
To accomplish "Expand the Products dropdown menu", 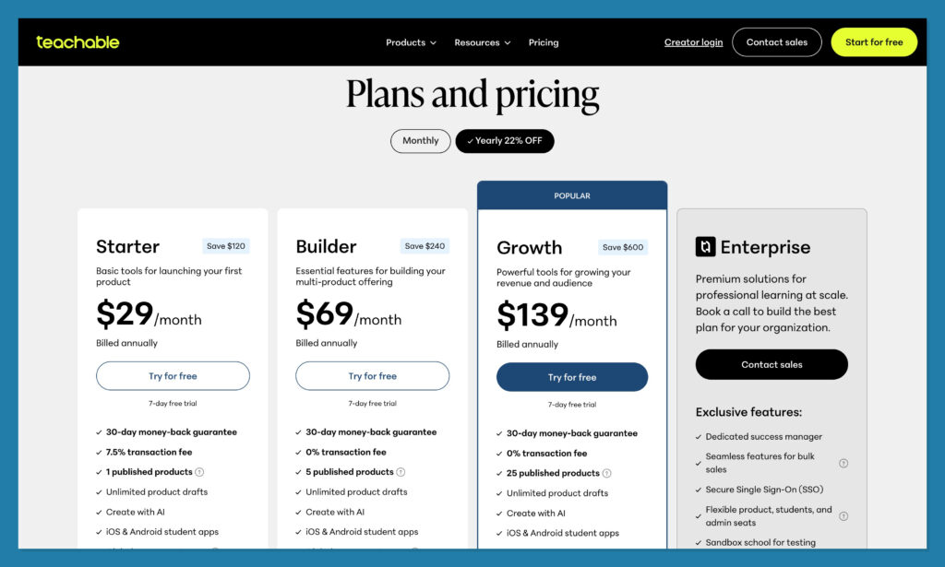I will tap(411, 42).
